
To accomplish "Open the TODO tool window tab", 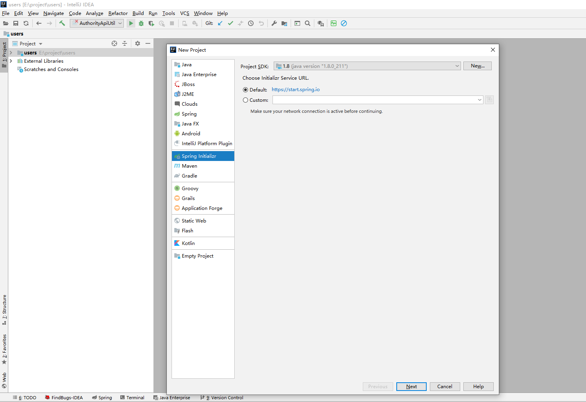I will tap(24, 398).
